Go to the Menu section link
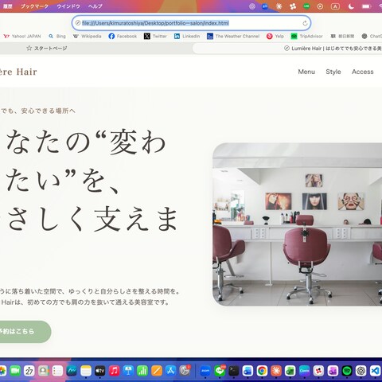The image size is (382, 382). pos(306,72)
